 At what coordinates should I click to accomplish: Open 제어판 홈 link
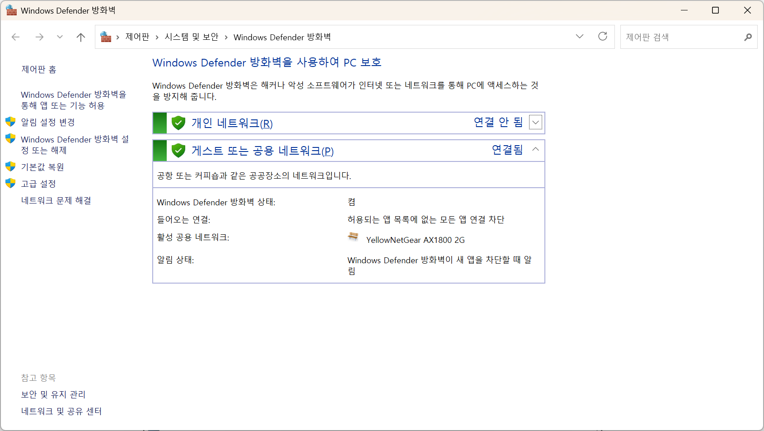[x=39, y=69]
